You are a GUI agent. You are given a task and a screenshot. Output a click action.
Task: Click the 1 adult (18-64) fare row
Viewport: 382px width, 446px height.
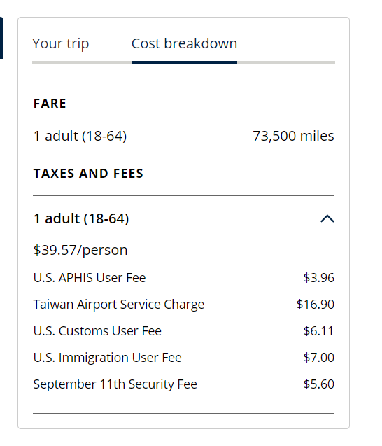(x=183, y=136)
